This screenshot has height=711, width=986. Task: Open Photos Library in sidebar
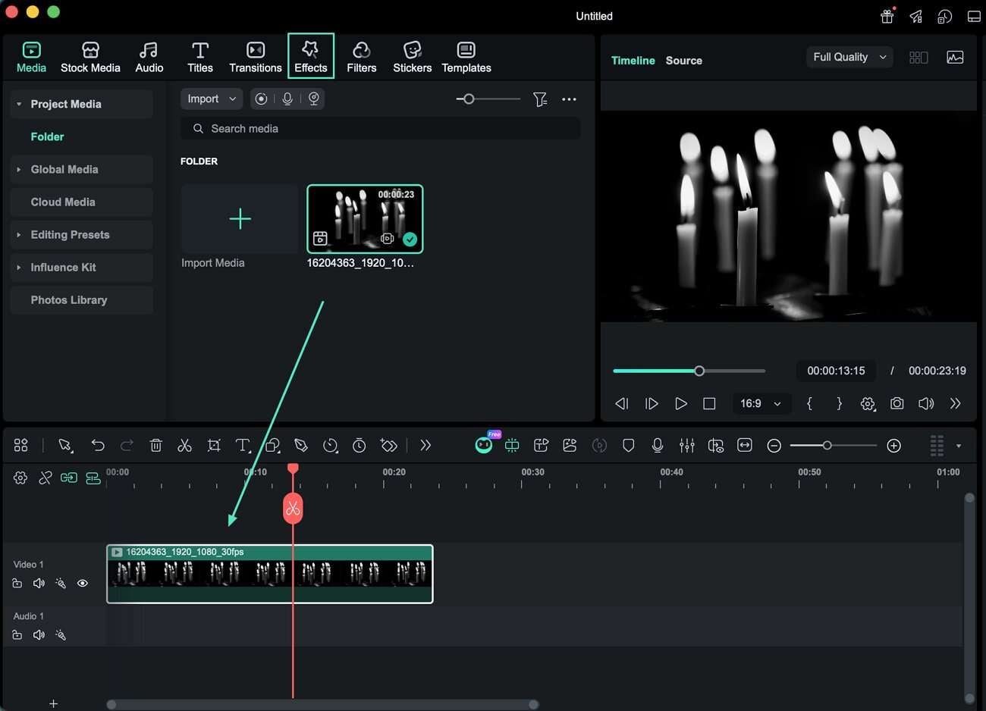click(82, 300)
